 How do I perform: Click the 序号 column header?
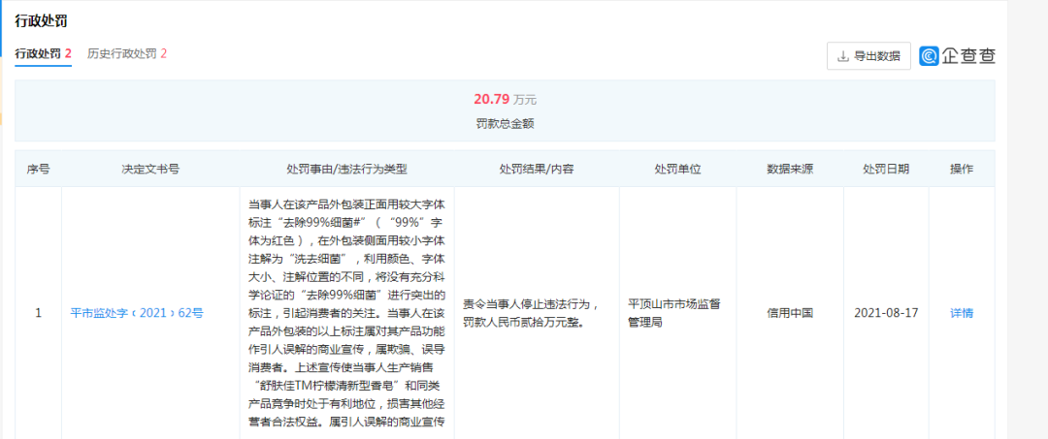(38, 169)
